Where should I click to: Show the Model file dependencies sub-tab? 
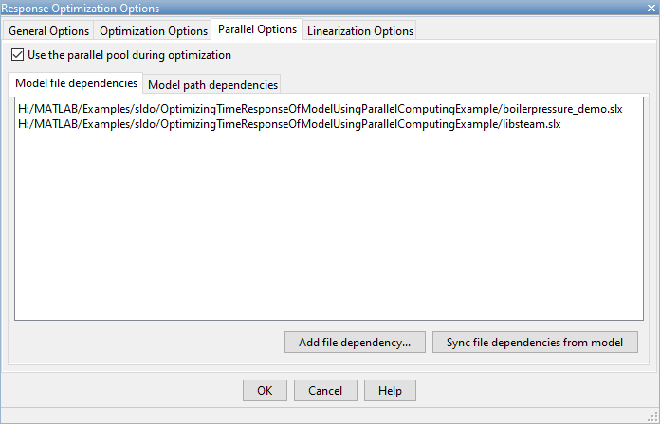(x=76, y=83)
